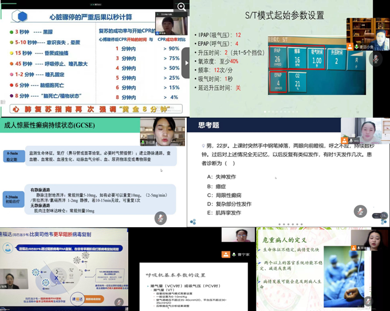Mute microphone on the 思考题 quiz slide
This screenshot has height=311, width=390.
pyautogui.click(x=360, y=212)
